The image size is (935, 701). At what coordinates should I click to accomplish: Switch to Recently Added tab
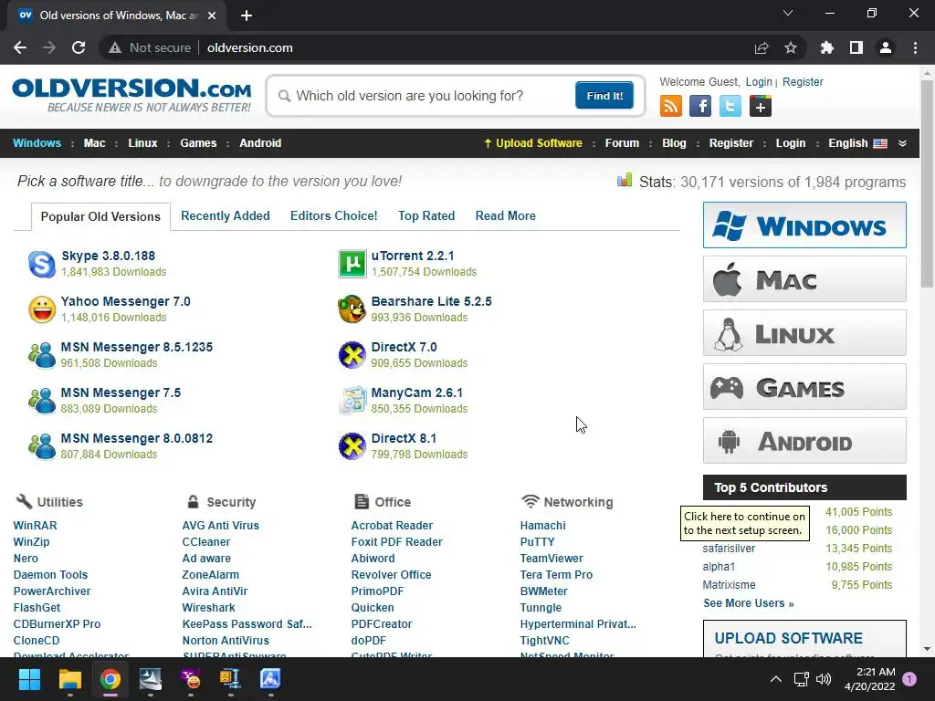(x=226, y=215)
